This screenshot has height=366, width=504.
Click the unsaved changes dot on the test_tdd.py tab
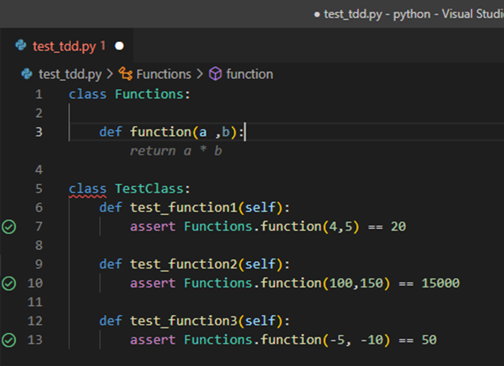pyautogui.click(x=119, y=46)
